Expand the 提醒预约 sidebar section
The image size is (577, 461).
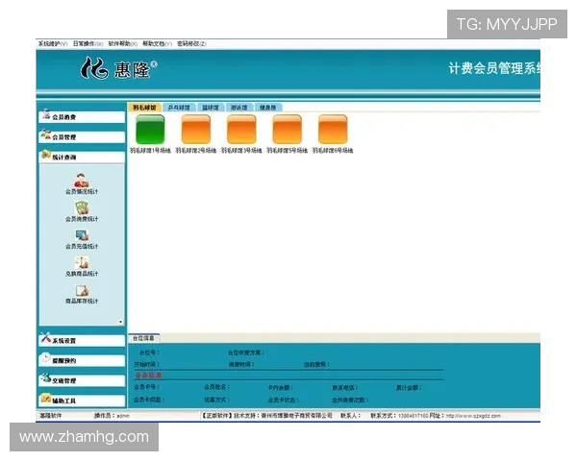click(x=82, y=361)
